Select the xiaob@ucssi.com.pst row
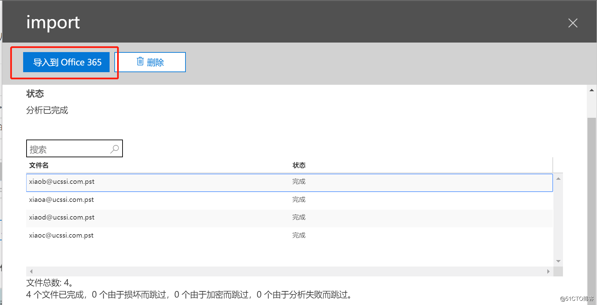This screenshot has width=597, height=305. [289, 183]
